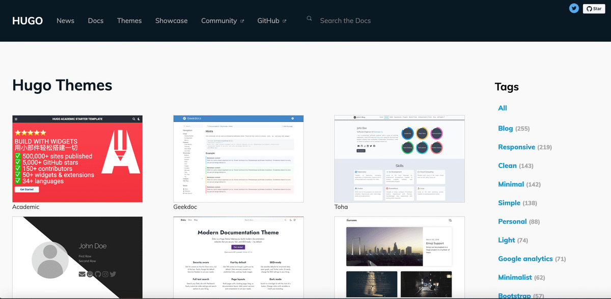
Task: Click the Instagram icon in John Doe theme
Action: click(105, 274)
